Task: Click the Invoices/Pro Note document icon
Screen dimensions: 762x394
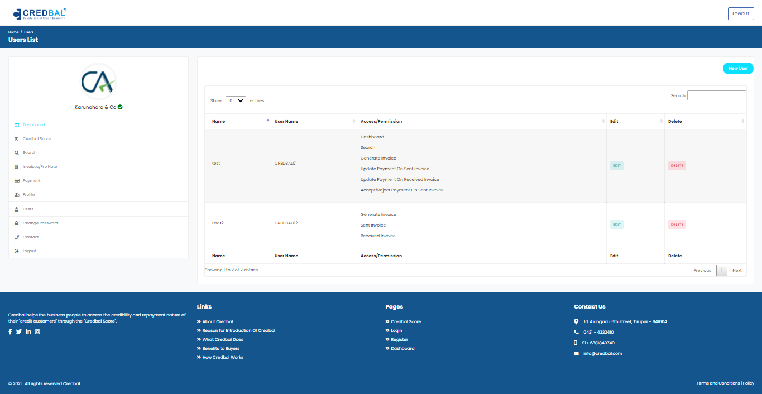Action: point(17,167)
